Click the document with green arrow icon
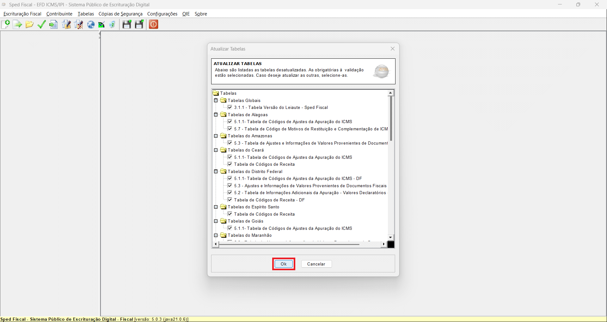The width and height of the screenshot is (607, 322). [17, 24]
